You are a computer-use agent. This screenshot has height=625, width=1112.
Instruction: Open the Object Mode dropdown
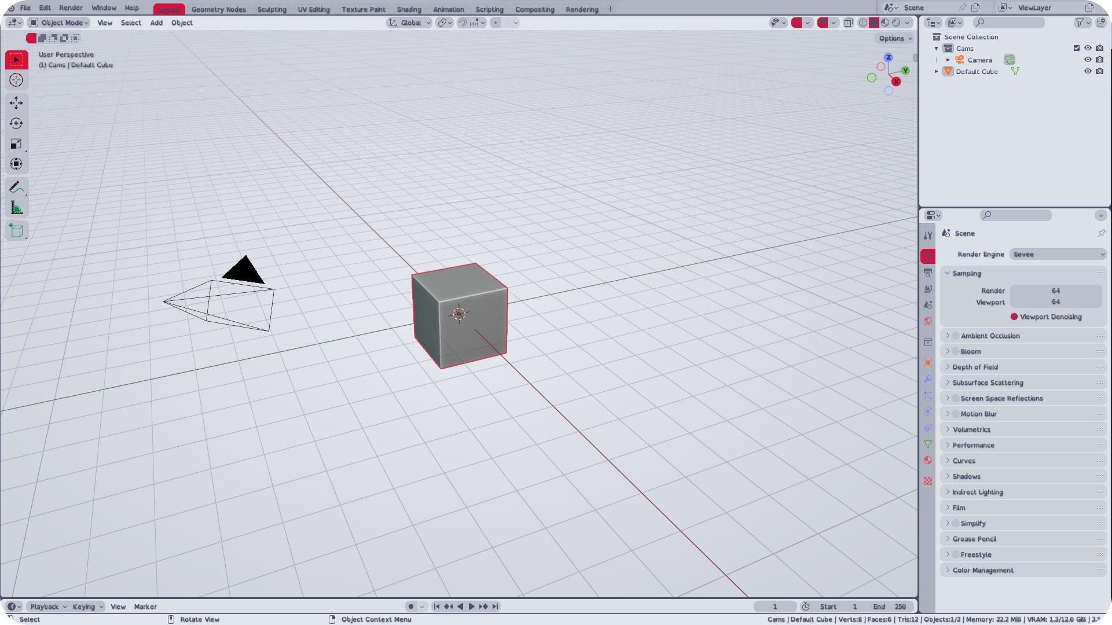pos(58,23)
